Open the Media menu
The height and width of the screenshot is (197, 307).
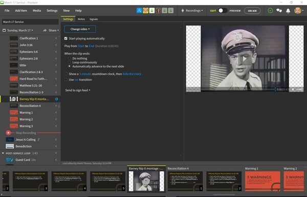pyautogui.click(x=37, y=11)
